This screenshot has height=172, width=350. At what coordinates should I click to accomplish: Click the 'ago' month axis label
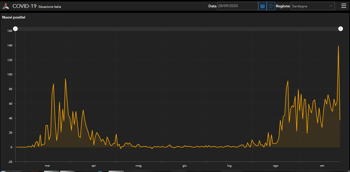coord(276,166)
